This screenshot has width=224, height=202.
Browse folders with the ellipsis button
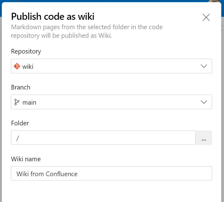pyautogui.click(x=204, y=138)
